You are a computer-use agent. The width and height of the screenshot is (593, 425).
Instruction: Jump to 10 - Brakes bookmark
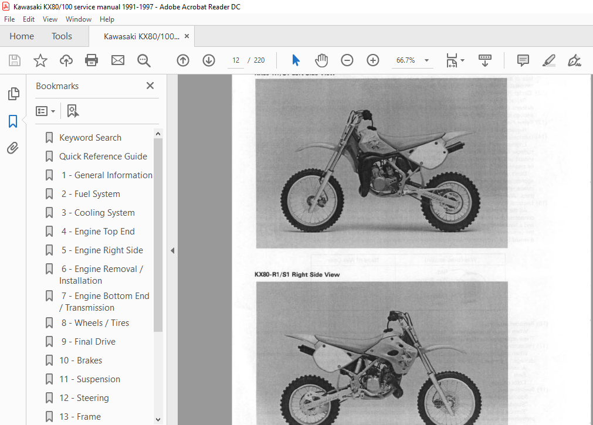point(80,361)
